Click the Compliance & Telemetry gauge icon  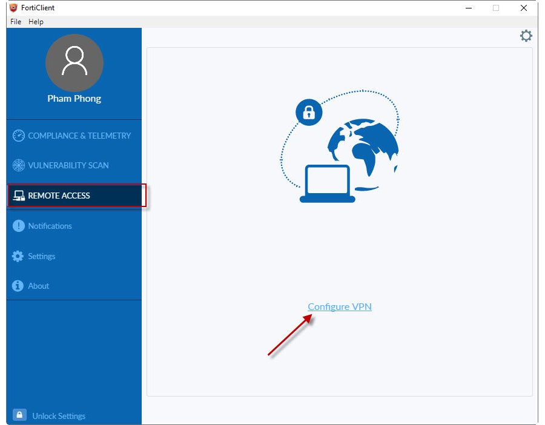click(19, 136)
